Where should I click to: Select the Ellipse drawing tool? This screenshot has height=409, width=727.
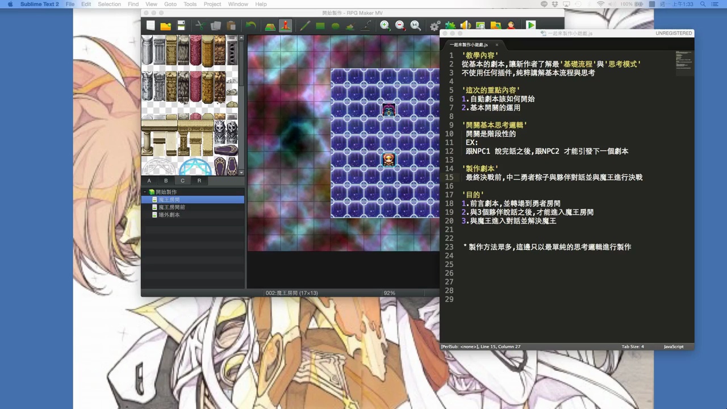(x=336, y=26)
